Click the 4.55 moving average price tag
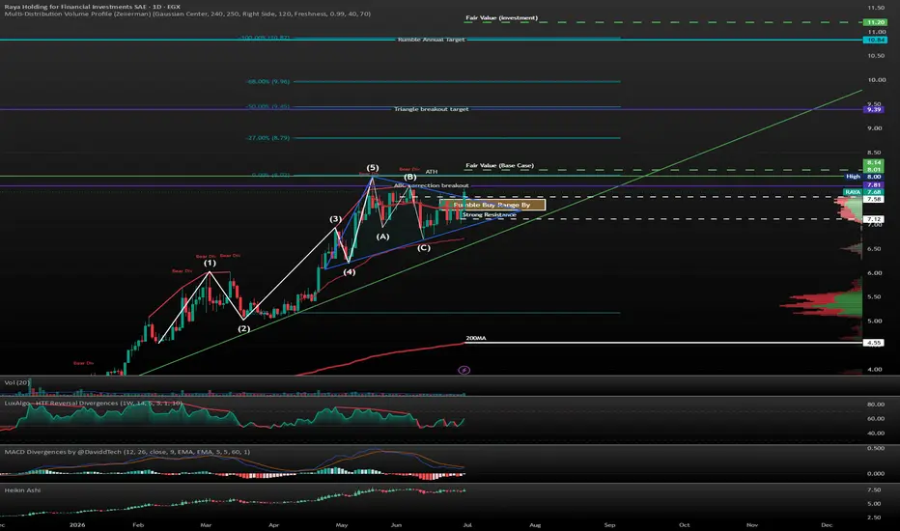900x531 pixels. (x=874, y=343)
